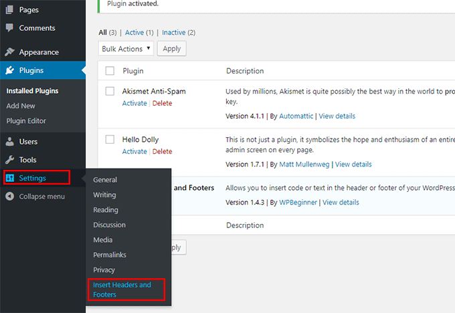Click the Hello Dolly plugin name
Image resolution: width=455 pixels, height=313 pixels.
(141, 140)
